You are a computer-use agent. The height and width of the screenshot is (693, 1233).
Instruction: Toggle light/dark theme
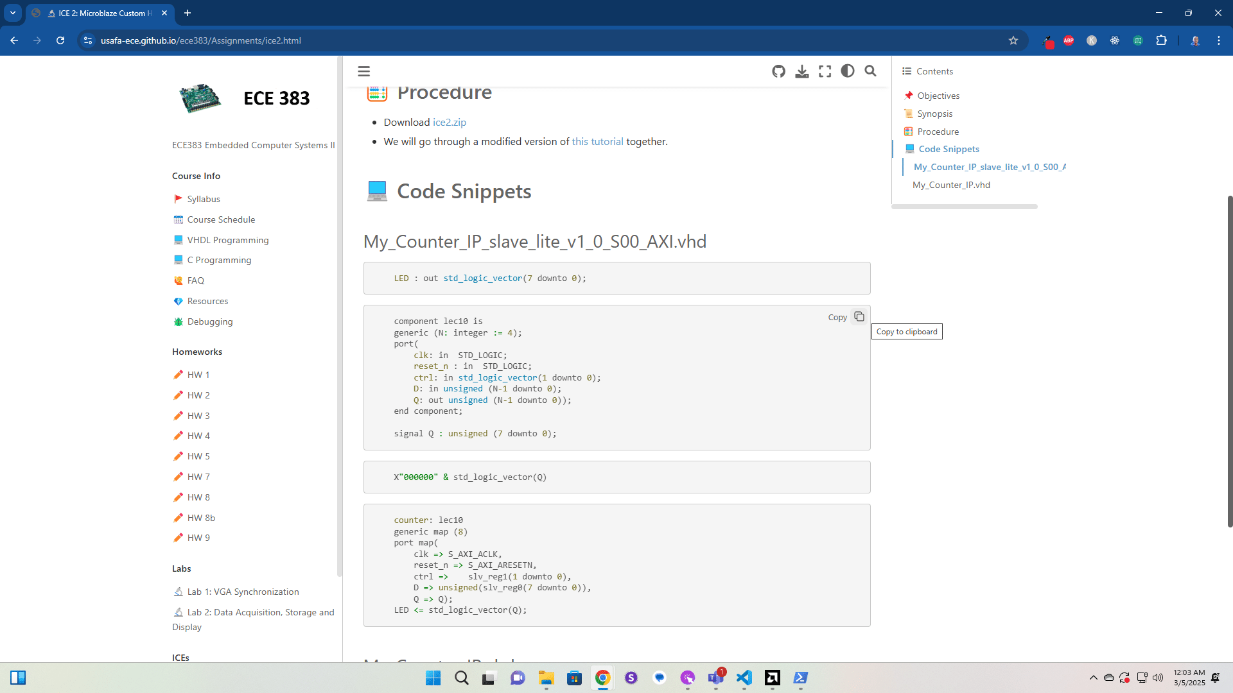pos(848,71)
